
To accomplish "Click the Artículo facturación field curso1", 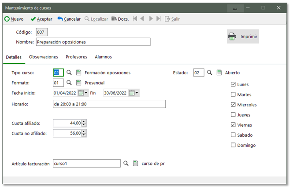I will click(x=87, y=163).
